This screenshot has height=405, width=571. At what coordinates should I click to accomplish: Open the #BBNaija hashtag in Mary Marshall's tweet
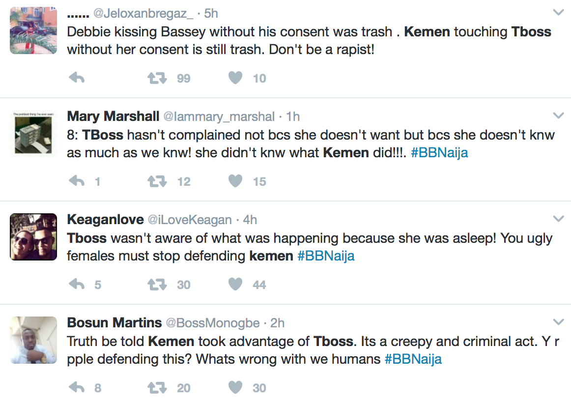coord(439,152)
